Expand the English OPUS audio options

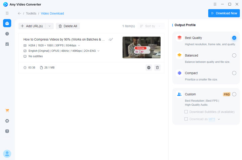[98, 51]
